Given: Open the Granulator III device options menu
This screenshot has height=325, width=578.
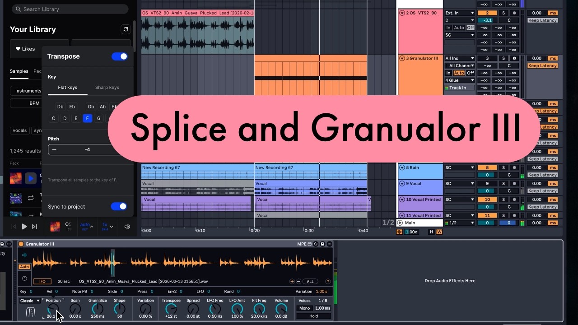Looking at the screenshot, I should click(329, 244).
